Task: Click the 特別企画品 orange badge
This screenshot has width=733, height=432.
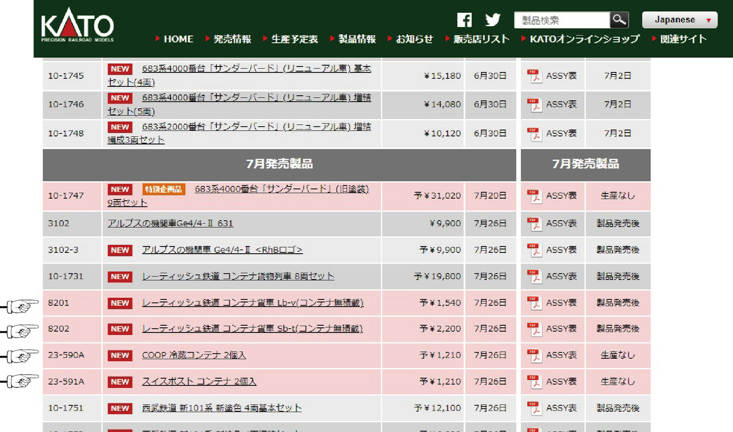Action: tap(163, 189)
